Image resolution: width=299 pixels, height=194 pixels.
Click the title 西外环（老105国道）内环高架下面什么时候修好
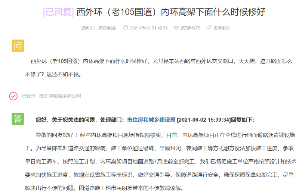pos(171,12)
